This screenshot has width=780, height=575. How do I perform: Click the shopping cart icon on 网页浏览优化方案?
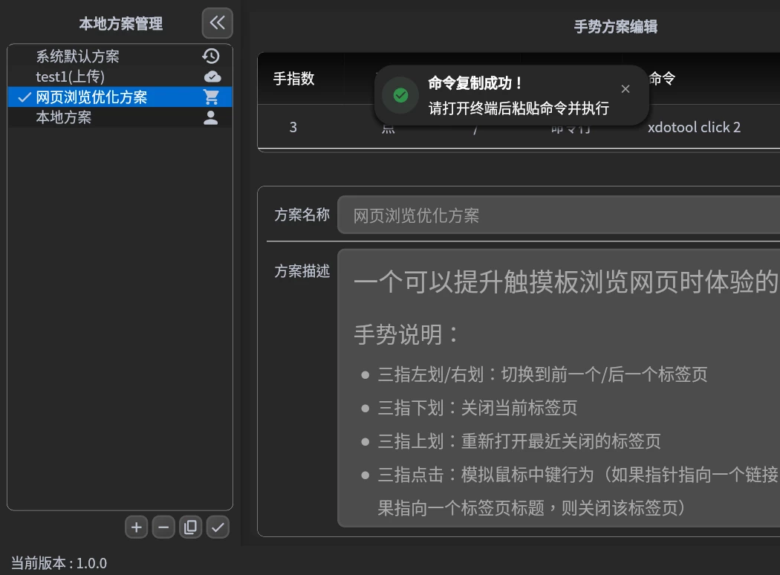pyautogui.click(x=211, y=97)
